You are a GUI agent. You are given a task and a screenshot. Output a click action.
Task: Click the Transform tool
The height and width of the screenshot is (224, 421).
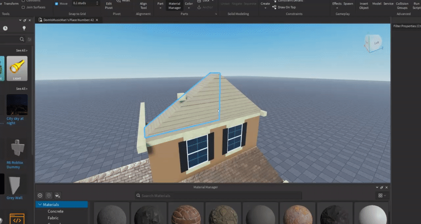point(11,3)
